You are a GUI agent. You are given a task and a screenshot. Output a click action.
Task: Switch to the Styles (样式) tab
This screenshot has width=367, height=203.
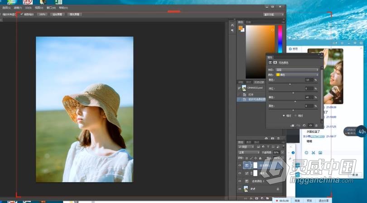(249, 82)
